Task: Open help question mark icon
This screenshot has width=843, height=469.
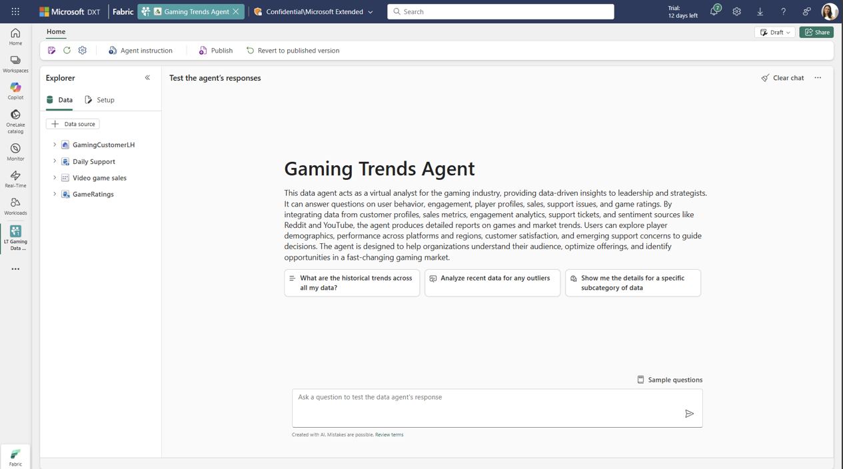Action: point(783,11)
